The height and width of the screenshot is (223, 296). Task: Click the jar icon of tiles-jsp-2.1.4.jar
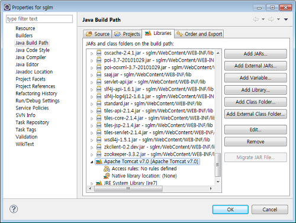coord(99,125)
